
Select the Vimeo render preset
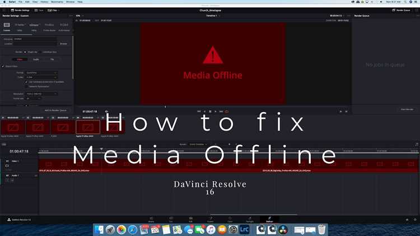34,25
